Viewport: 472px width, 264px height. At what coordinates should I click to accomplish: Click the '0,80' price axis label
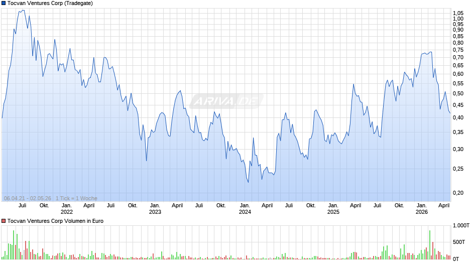coord(458,43)
